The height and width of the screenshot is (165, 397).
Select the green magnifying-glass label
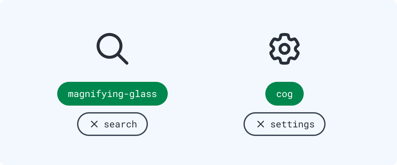tap(112, 94)
